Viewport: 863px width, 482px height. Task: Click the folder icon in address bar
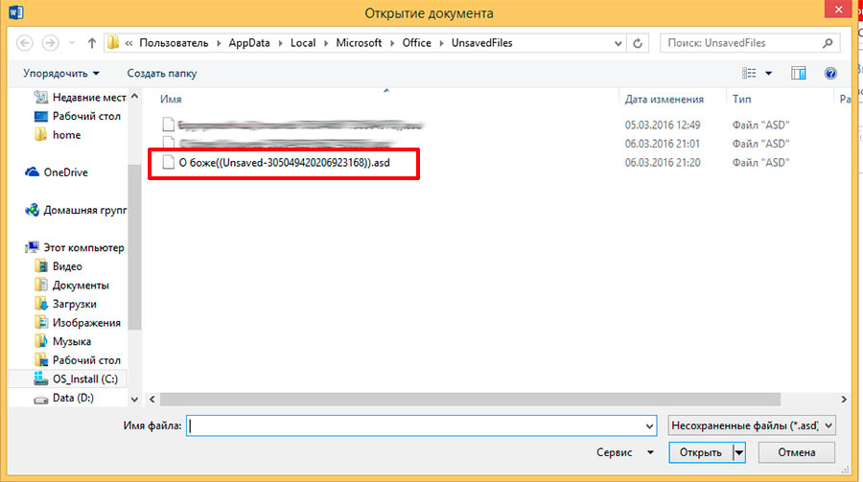pos(113,42)
